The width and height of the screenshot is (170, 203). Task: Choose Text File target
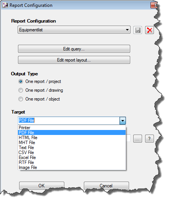[72, 148]
